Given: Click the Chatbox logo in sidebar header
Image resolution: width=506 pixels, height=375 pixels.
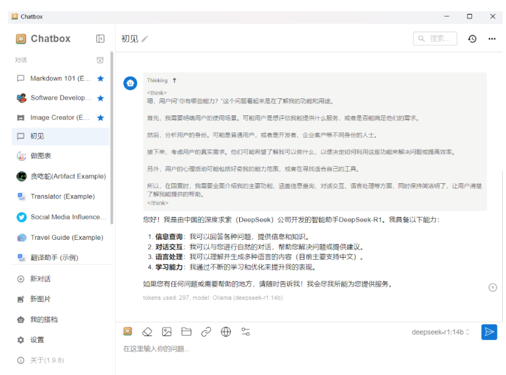Looking at the screenshot, I should [21, 39].
